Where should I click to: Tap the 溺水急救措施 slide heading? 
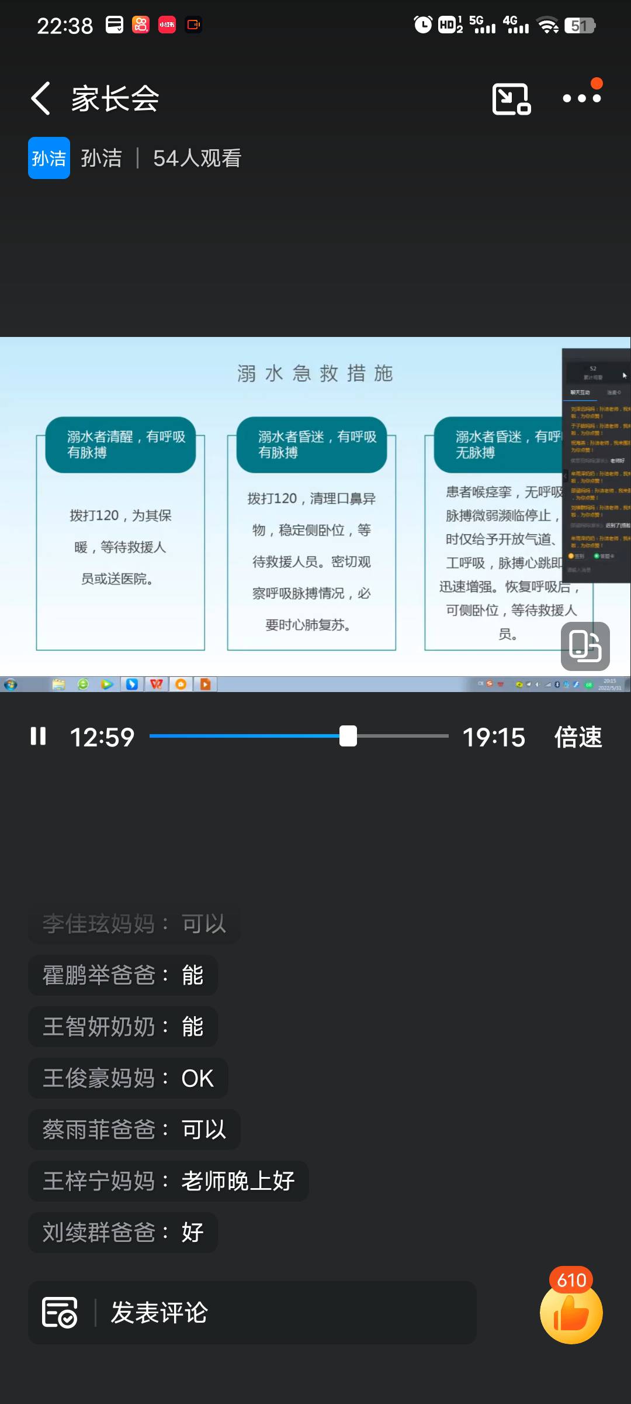click(315, 373)
